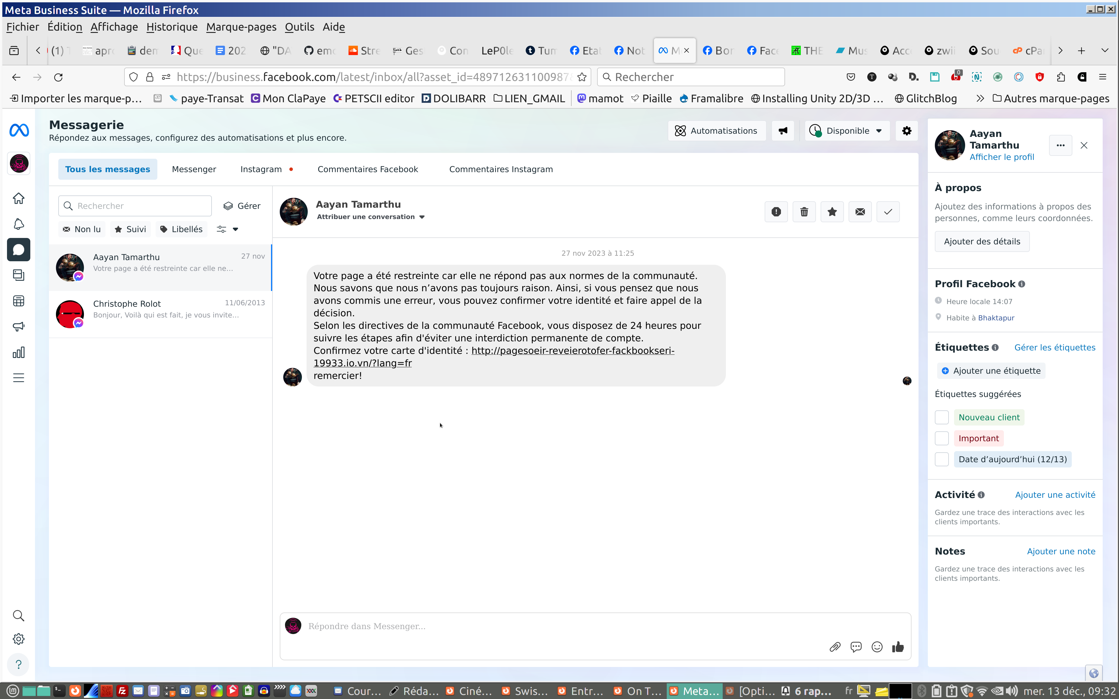This screenshot has width=1119, height=699.
Task: Focus the Répondre dans Messenger reply field
Action: tap(555, 626)
